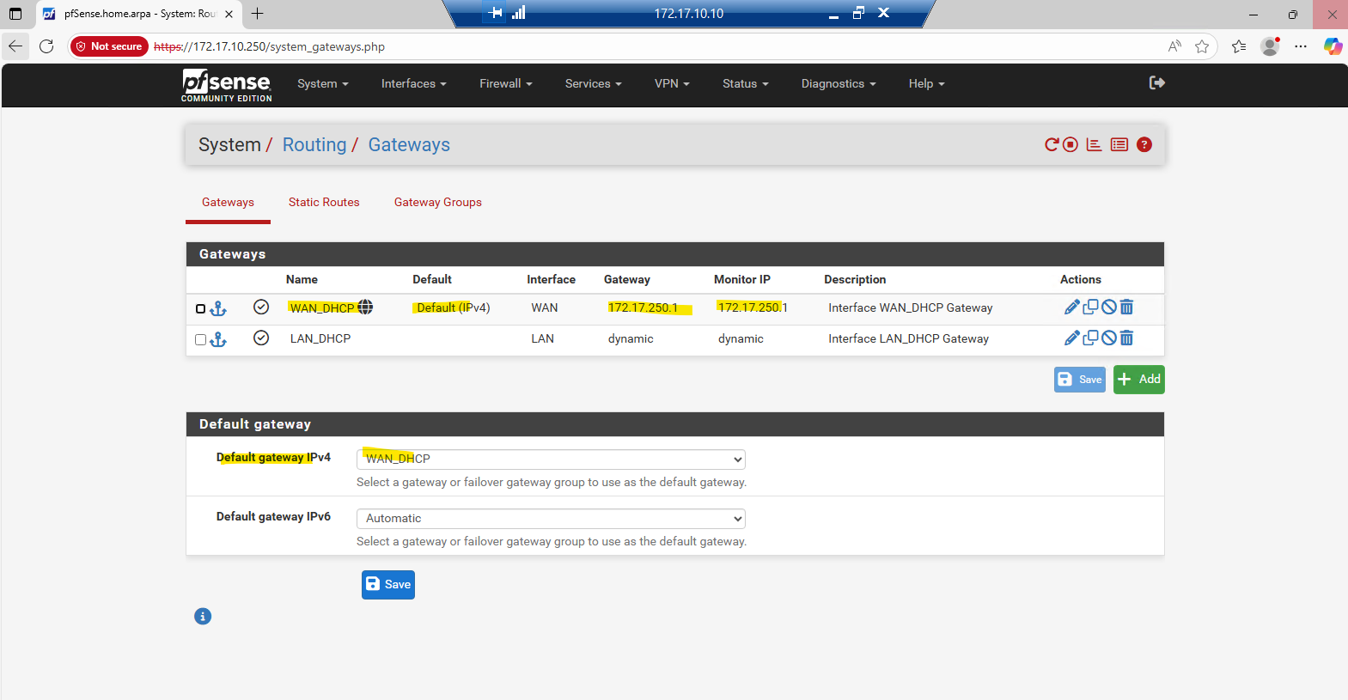
Task: Expand the Firewall menu in the navbar
Action: (505, 83)
